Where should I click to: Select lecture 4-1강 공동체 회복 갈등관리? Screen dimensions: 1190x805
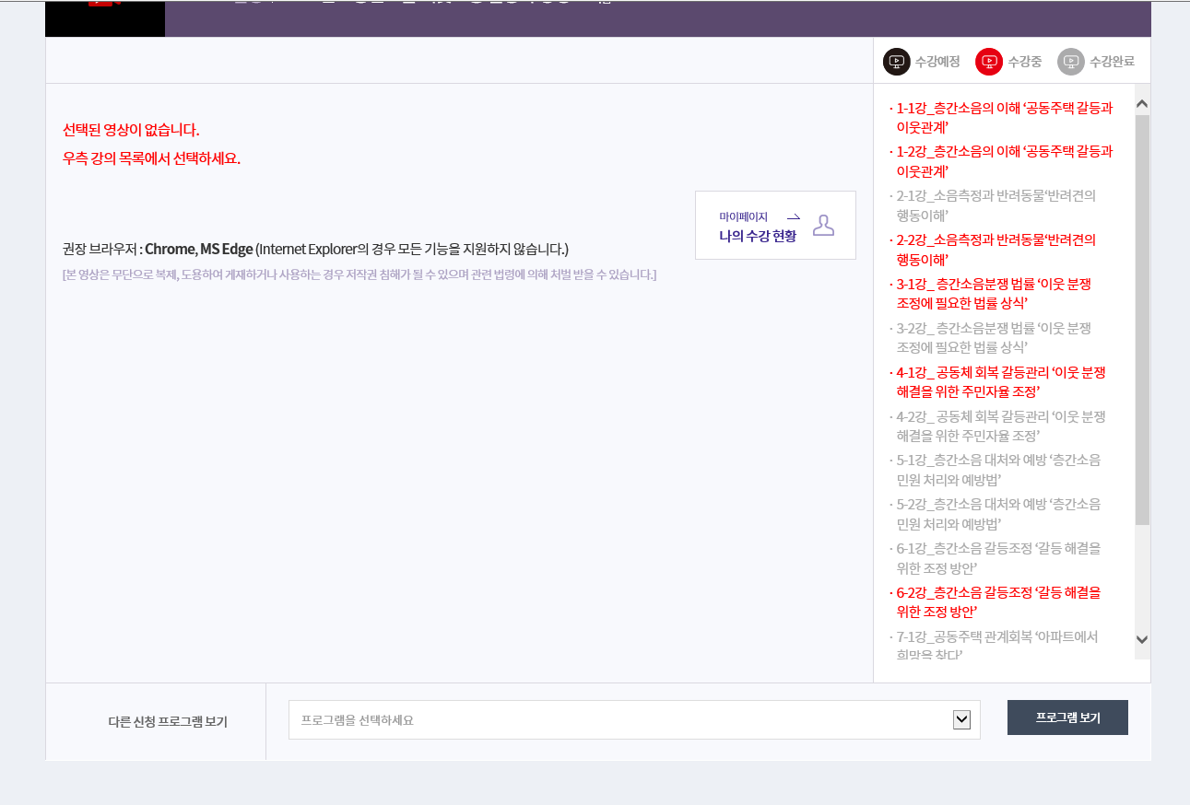pos(1000,382)
